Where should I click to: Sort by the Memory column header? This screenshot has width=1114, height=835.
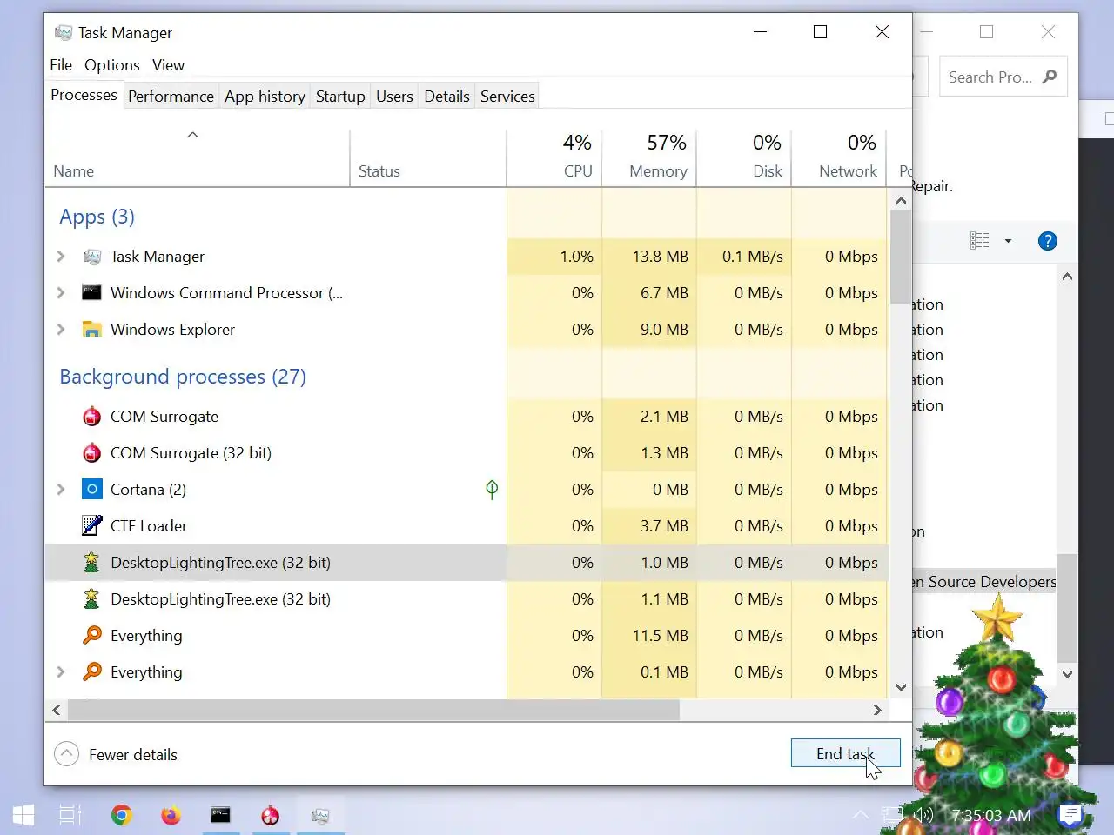(x=649, y=158)
